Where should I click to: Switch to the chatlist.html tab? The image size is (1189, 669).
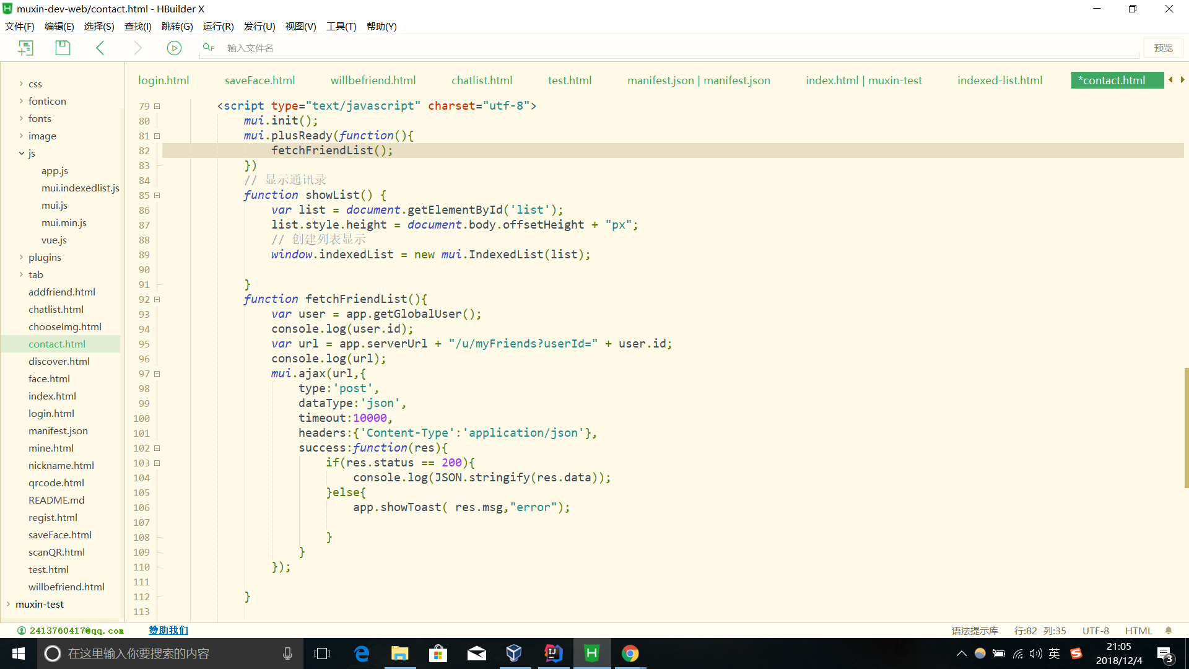pos(482,81)
